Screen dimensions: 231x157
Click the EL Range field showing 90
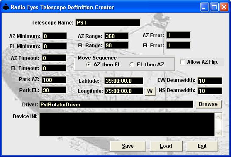(117, 45)
